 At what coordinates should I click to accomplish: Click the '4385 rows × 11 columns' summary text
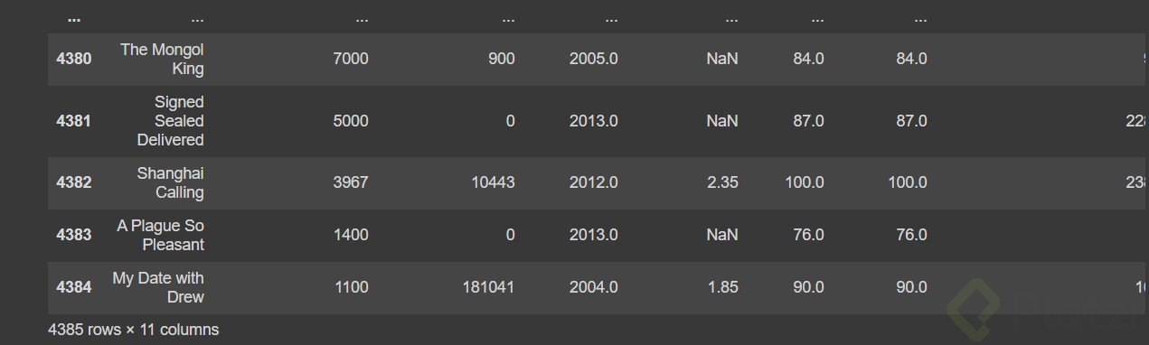(133, 330)
